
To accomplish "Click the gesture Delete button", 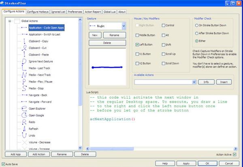I will tap(107, 43).
